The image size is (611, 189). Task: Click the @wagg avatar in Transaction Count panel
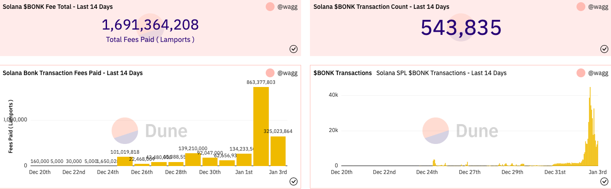[x=581, y=7]
